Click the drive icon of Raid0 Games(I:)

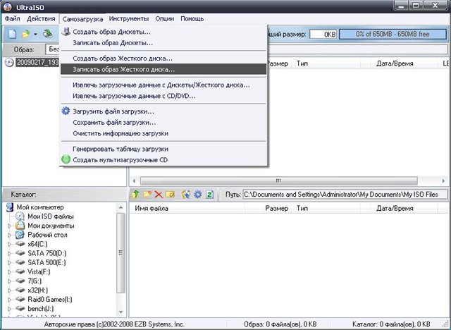click(20, 299)
